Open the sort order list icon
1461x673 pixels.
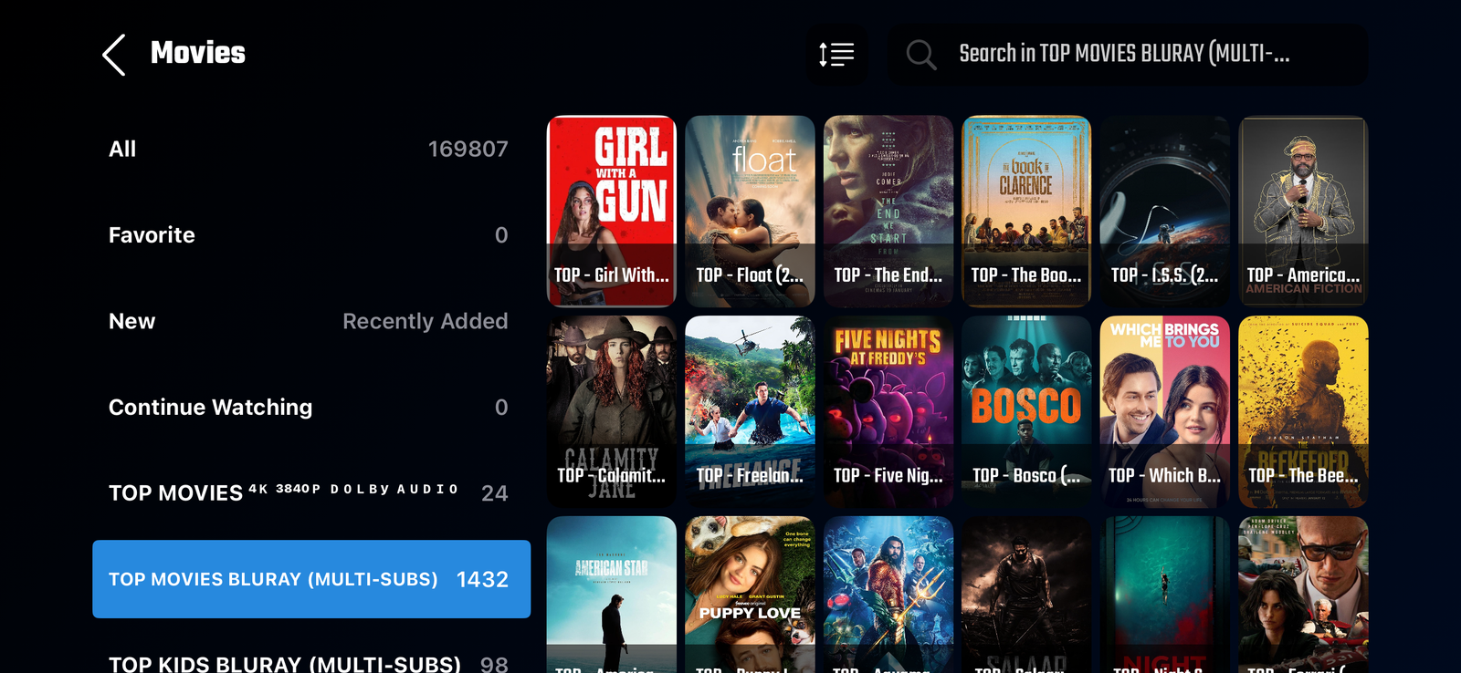836,55
